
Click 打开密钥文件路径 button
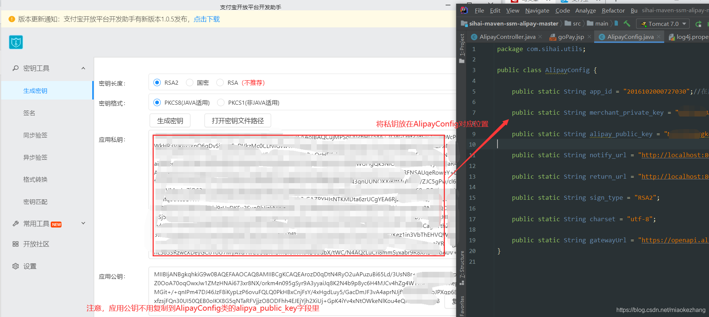pyautogui.click(x=238, y=121)
